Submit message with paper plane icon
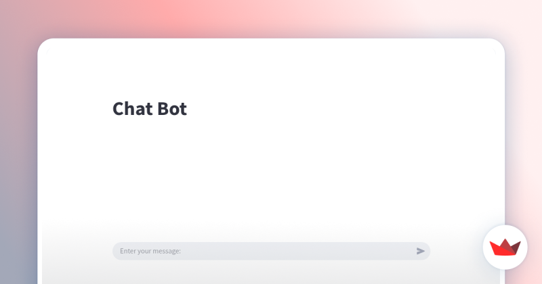The height and width of the screenshot is (284, 542). [420, 252]
